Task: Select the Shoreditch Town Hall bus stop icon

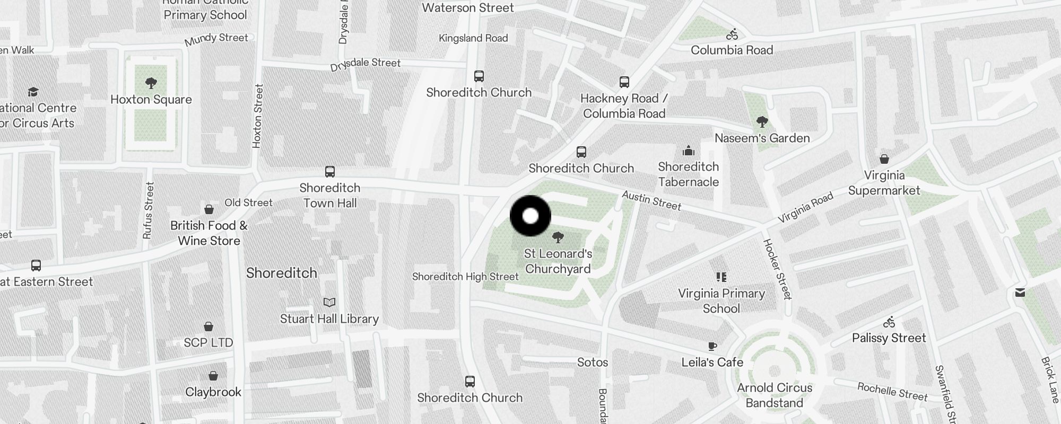Action: 330,172
